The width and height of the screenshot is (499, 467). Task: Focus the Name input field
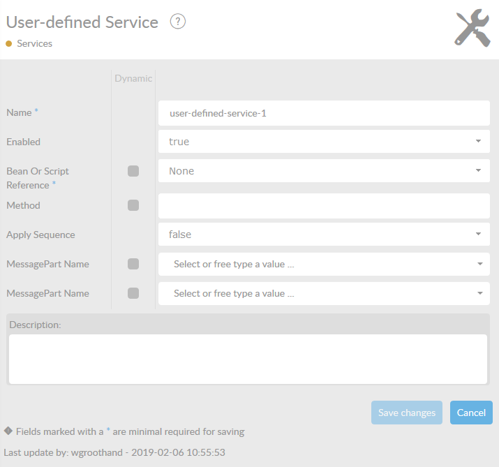click(324, 113)
